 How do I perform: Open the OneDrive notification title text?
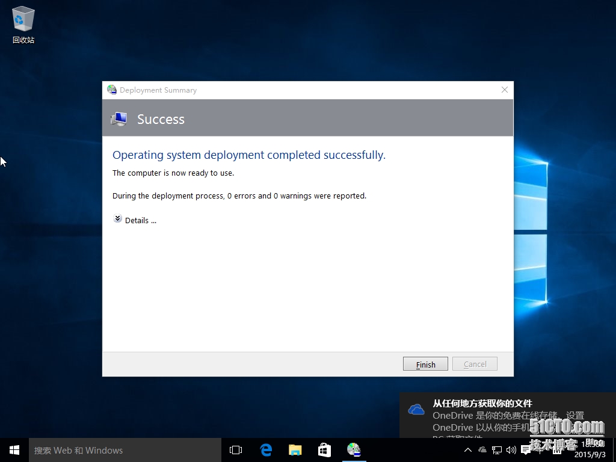point(482,404)
